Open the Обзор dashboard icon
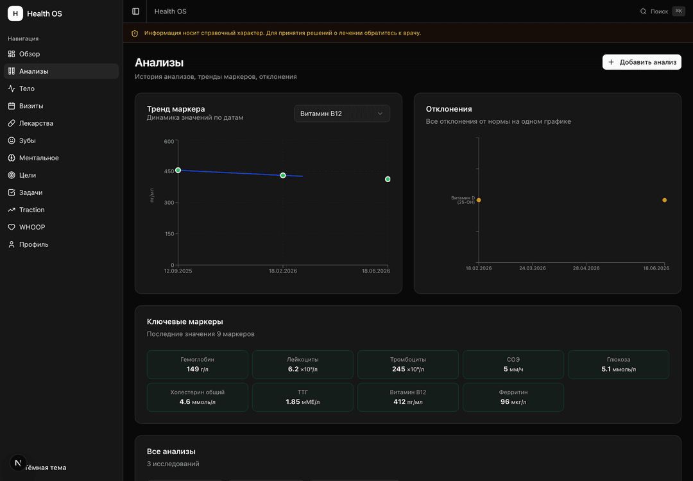693x481 pixels. coord(12,54)
